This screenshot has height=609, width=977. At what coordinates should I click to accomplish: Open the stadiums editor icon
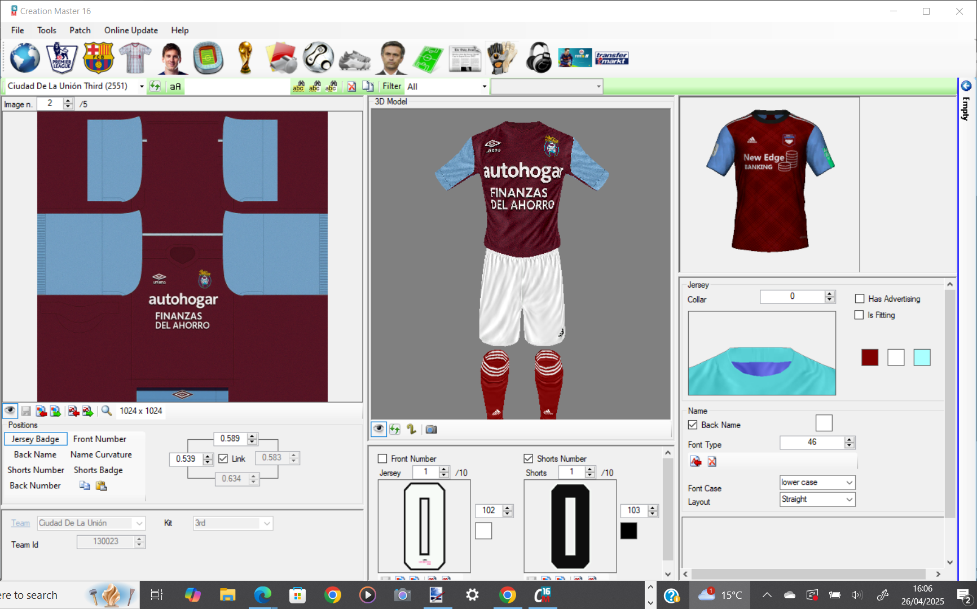208,58
